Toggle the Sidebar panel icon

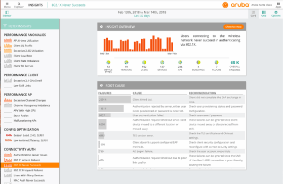point(7,12)
